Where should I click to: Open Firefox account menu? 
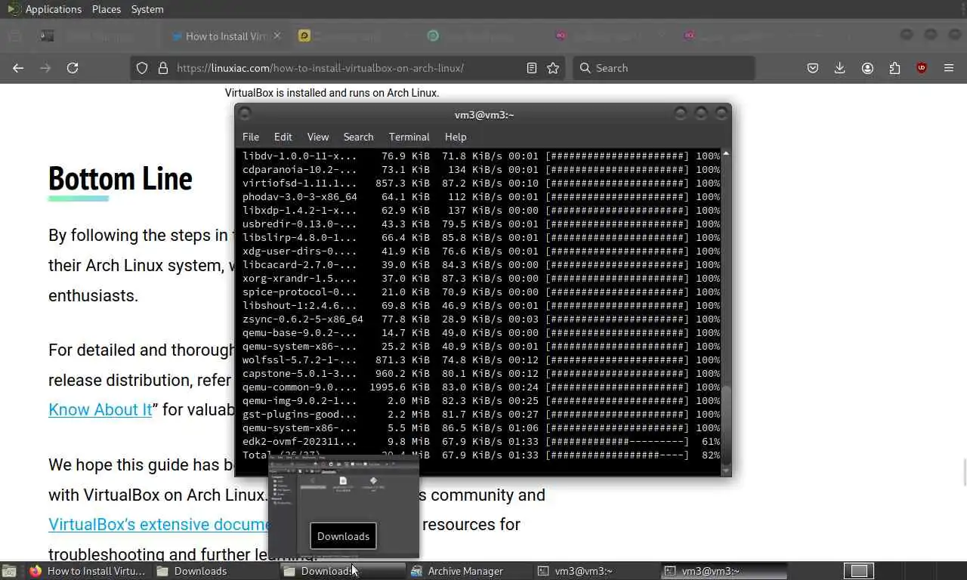(867, 68)
